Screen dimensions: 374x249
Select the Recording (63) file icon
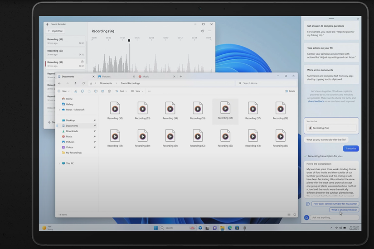(x=225, y=136)
